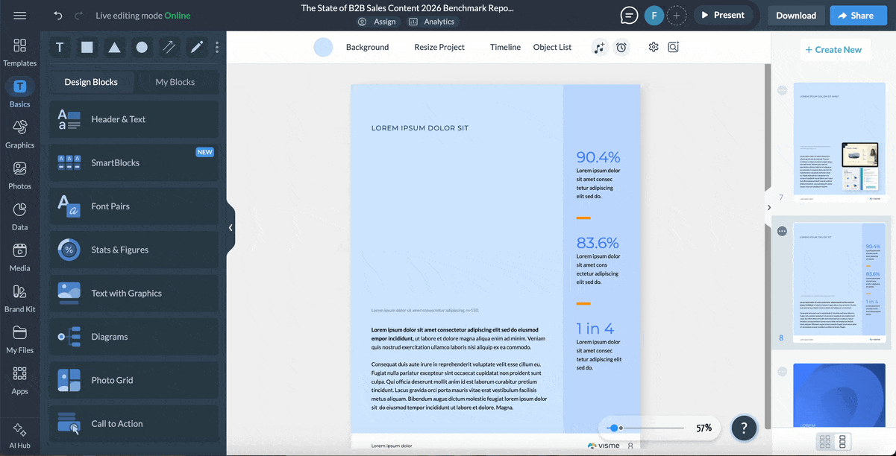Open the AI Hub
896x456 pixels.
[x=20, y=436]
